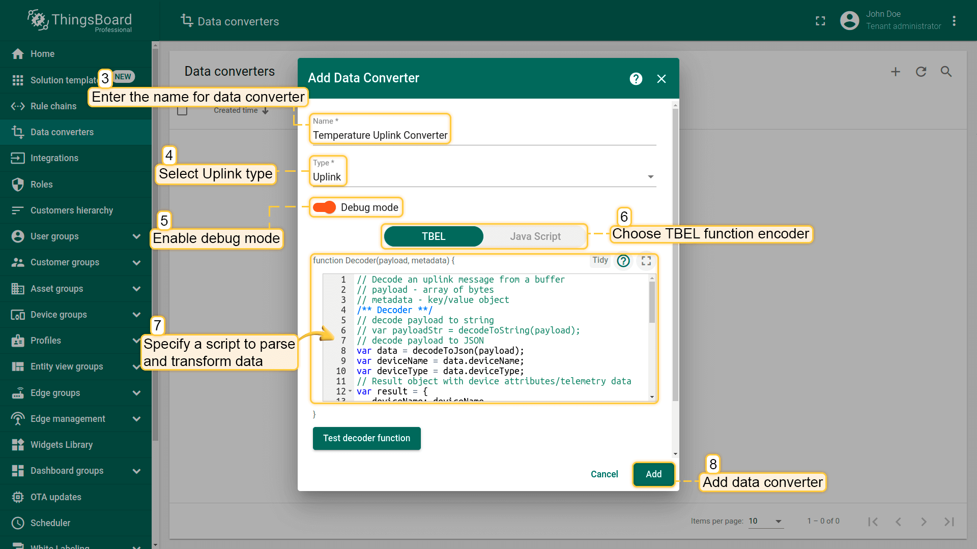Screen dimensions: 977x549
Task: Open the three-dot user menu
Action: click(x=954, y=21)
